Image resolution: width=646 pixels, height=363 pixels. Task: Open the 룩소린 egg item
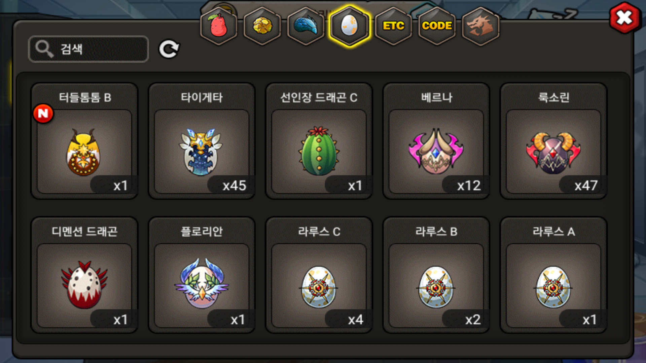pyautogui.click(x=554, y=141)
